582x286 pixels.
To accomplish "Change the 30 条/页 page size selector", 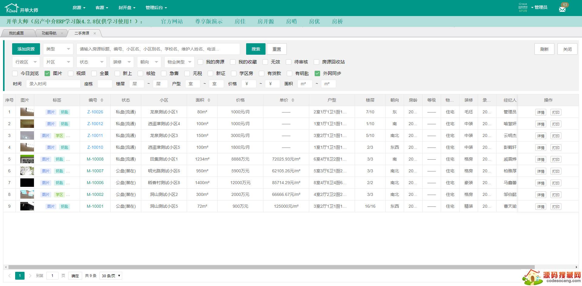I will (111, 276).
